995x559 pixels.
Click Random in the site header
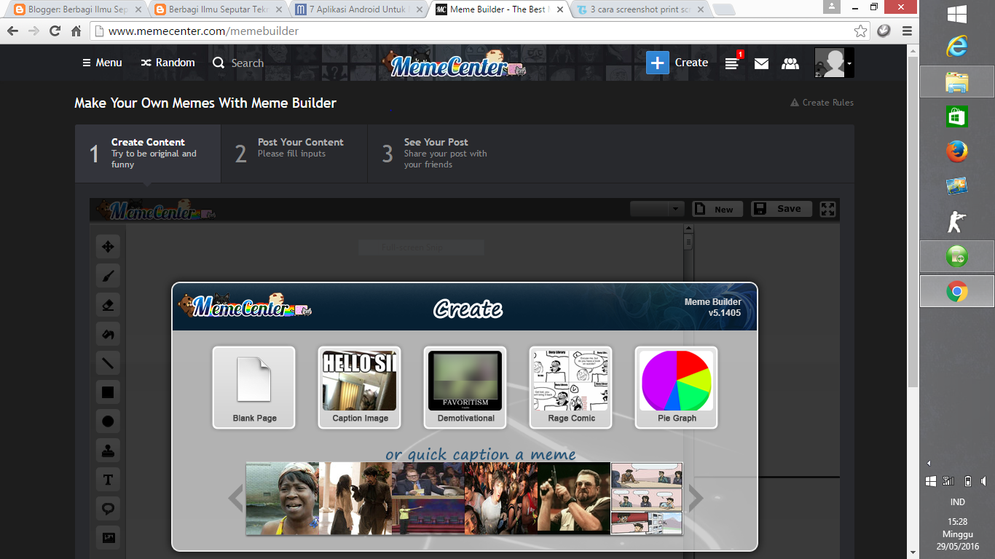coord(168,63)
